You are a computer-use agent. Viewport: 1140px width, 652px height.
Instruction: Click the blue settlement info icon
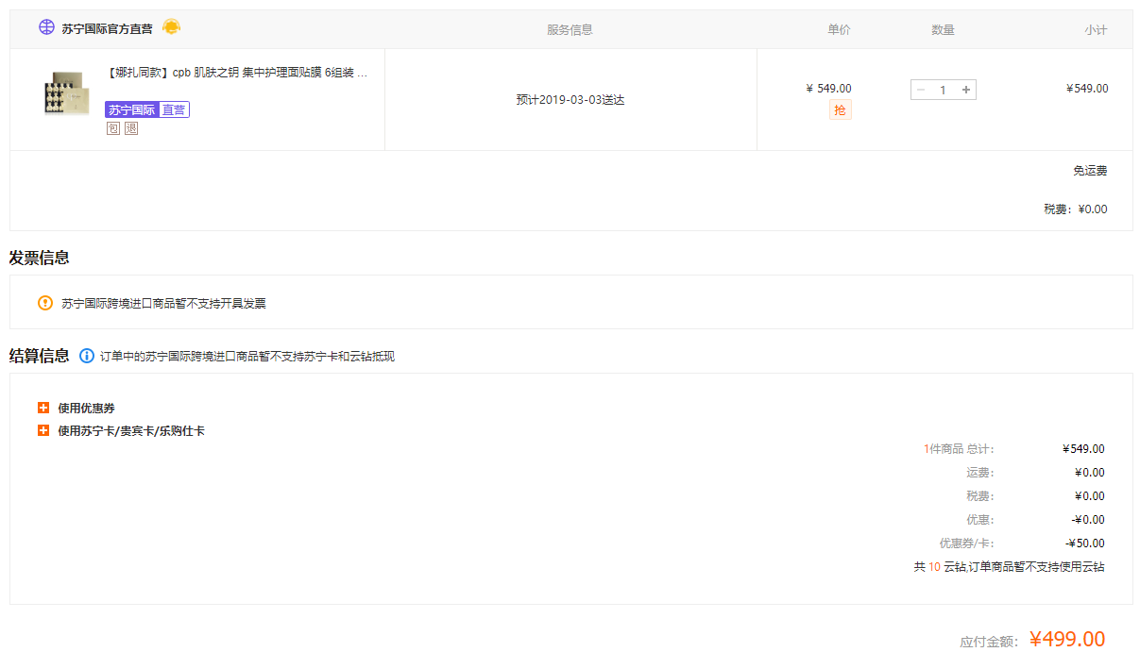87,356
